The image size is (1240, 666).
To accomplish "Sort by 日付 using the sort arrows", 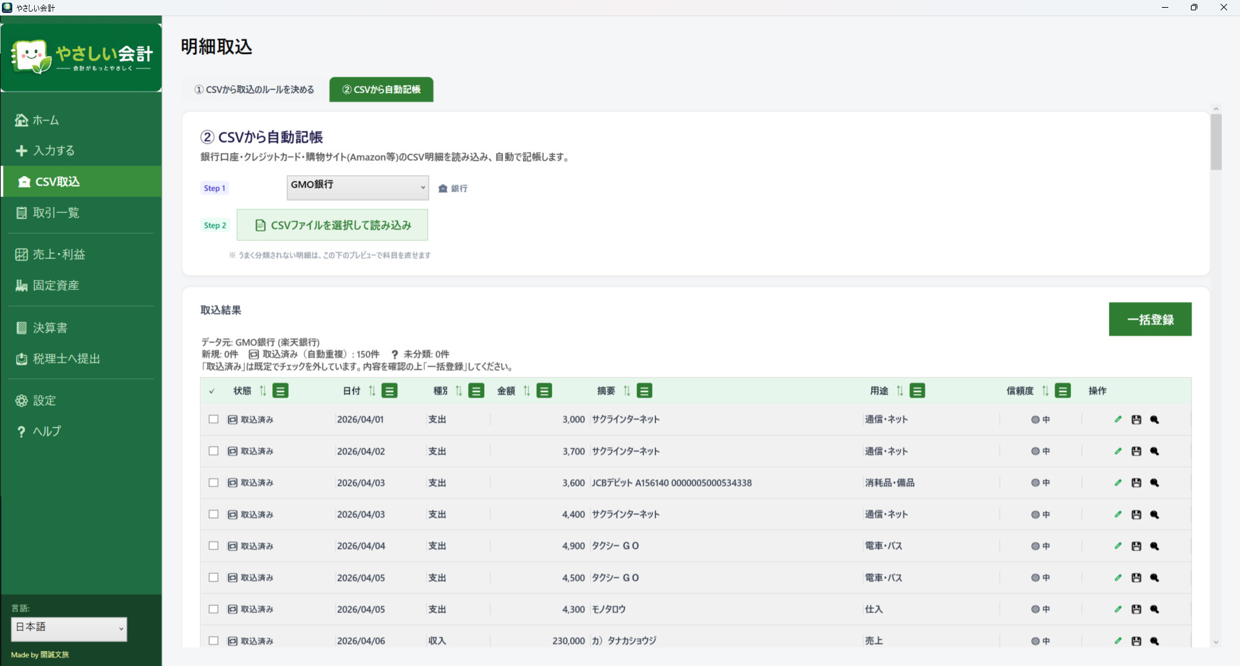I will pos(372,390).
